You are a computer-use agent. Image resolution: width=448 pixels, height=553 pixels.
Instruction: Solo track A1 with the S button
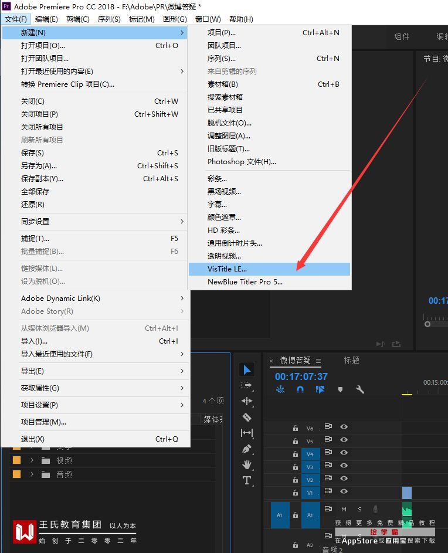click(360, 509)
